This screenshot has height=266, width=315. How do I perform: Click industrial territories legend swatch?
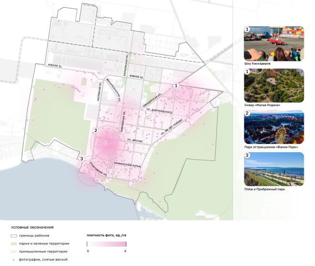coord(14,251)
